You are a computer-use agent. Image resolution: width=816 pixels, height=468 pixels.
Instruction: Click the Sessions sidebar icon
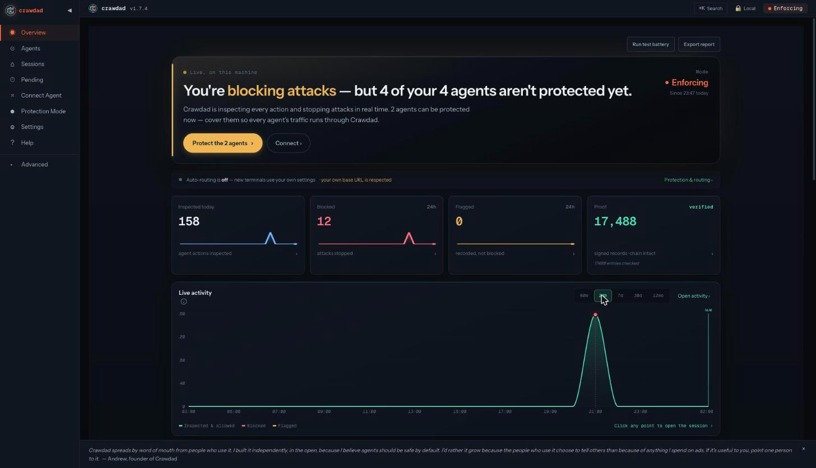click(12, 64)
